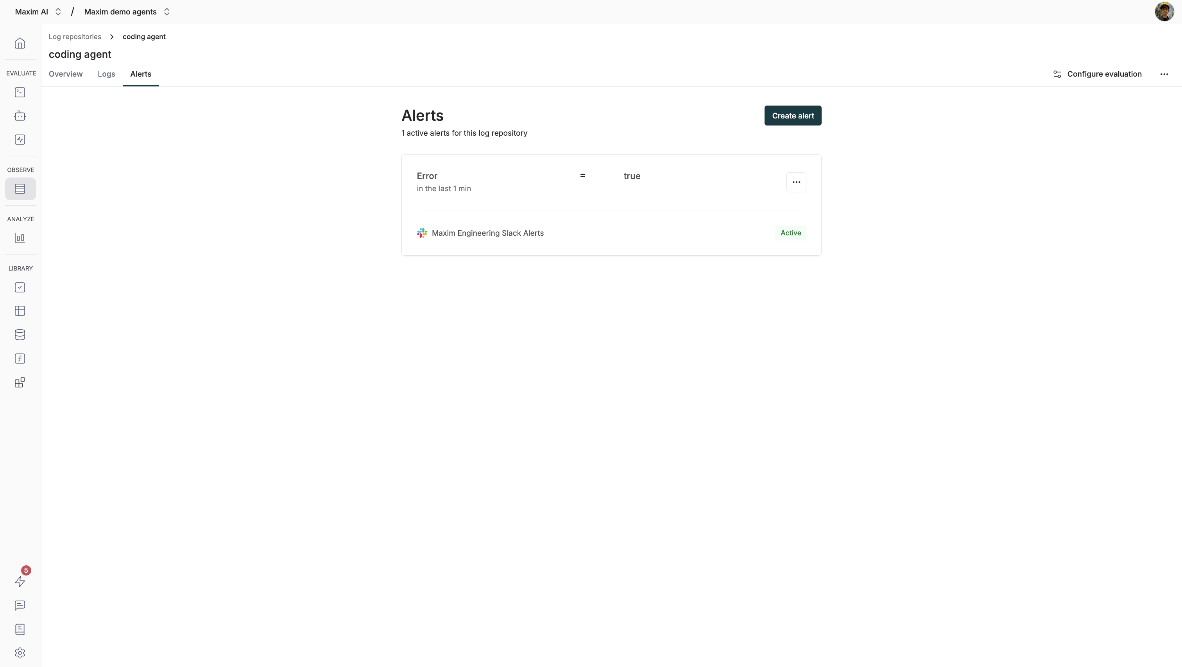Open the three-dot menu on the Error alert
Viewport: 1182px width, 667px height.
796,182
